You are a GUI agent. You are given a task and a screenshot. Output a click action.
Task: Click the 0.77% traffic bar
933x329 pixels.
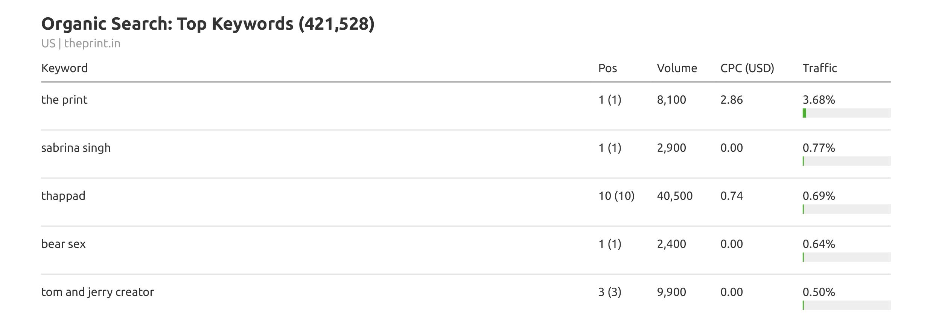coord(846,161)
